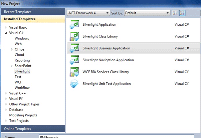
Task: Expand the Other Project Types node arrow
Action: (x=6, y=104)
